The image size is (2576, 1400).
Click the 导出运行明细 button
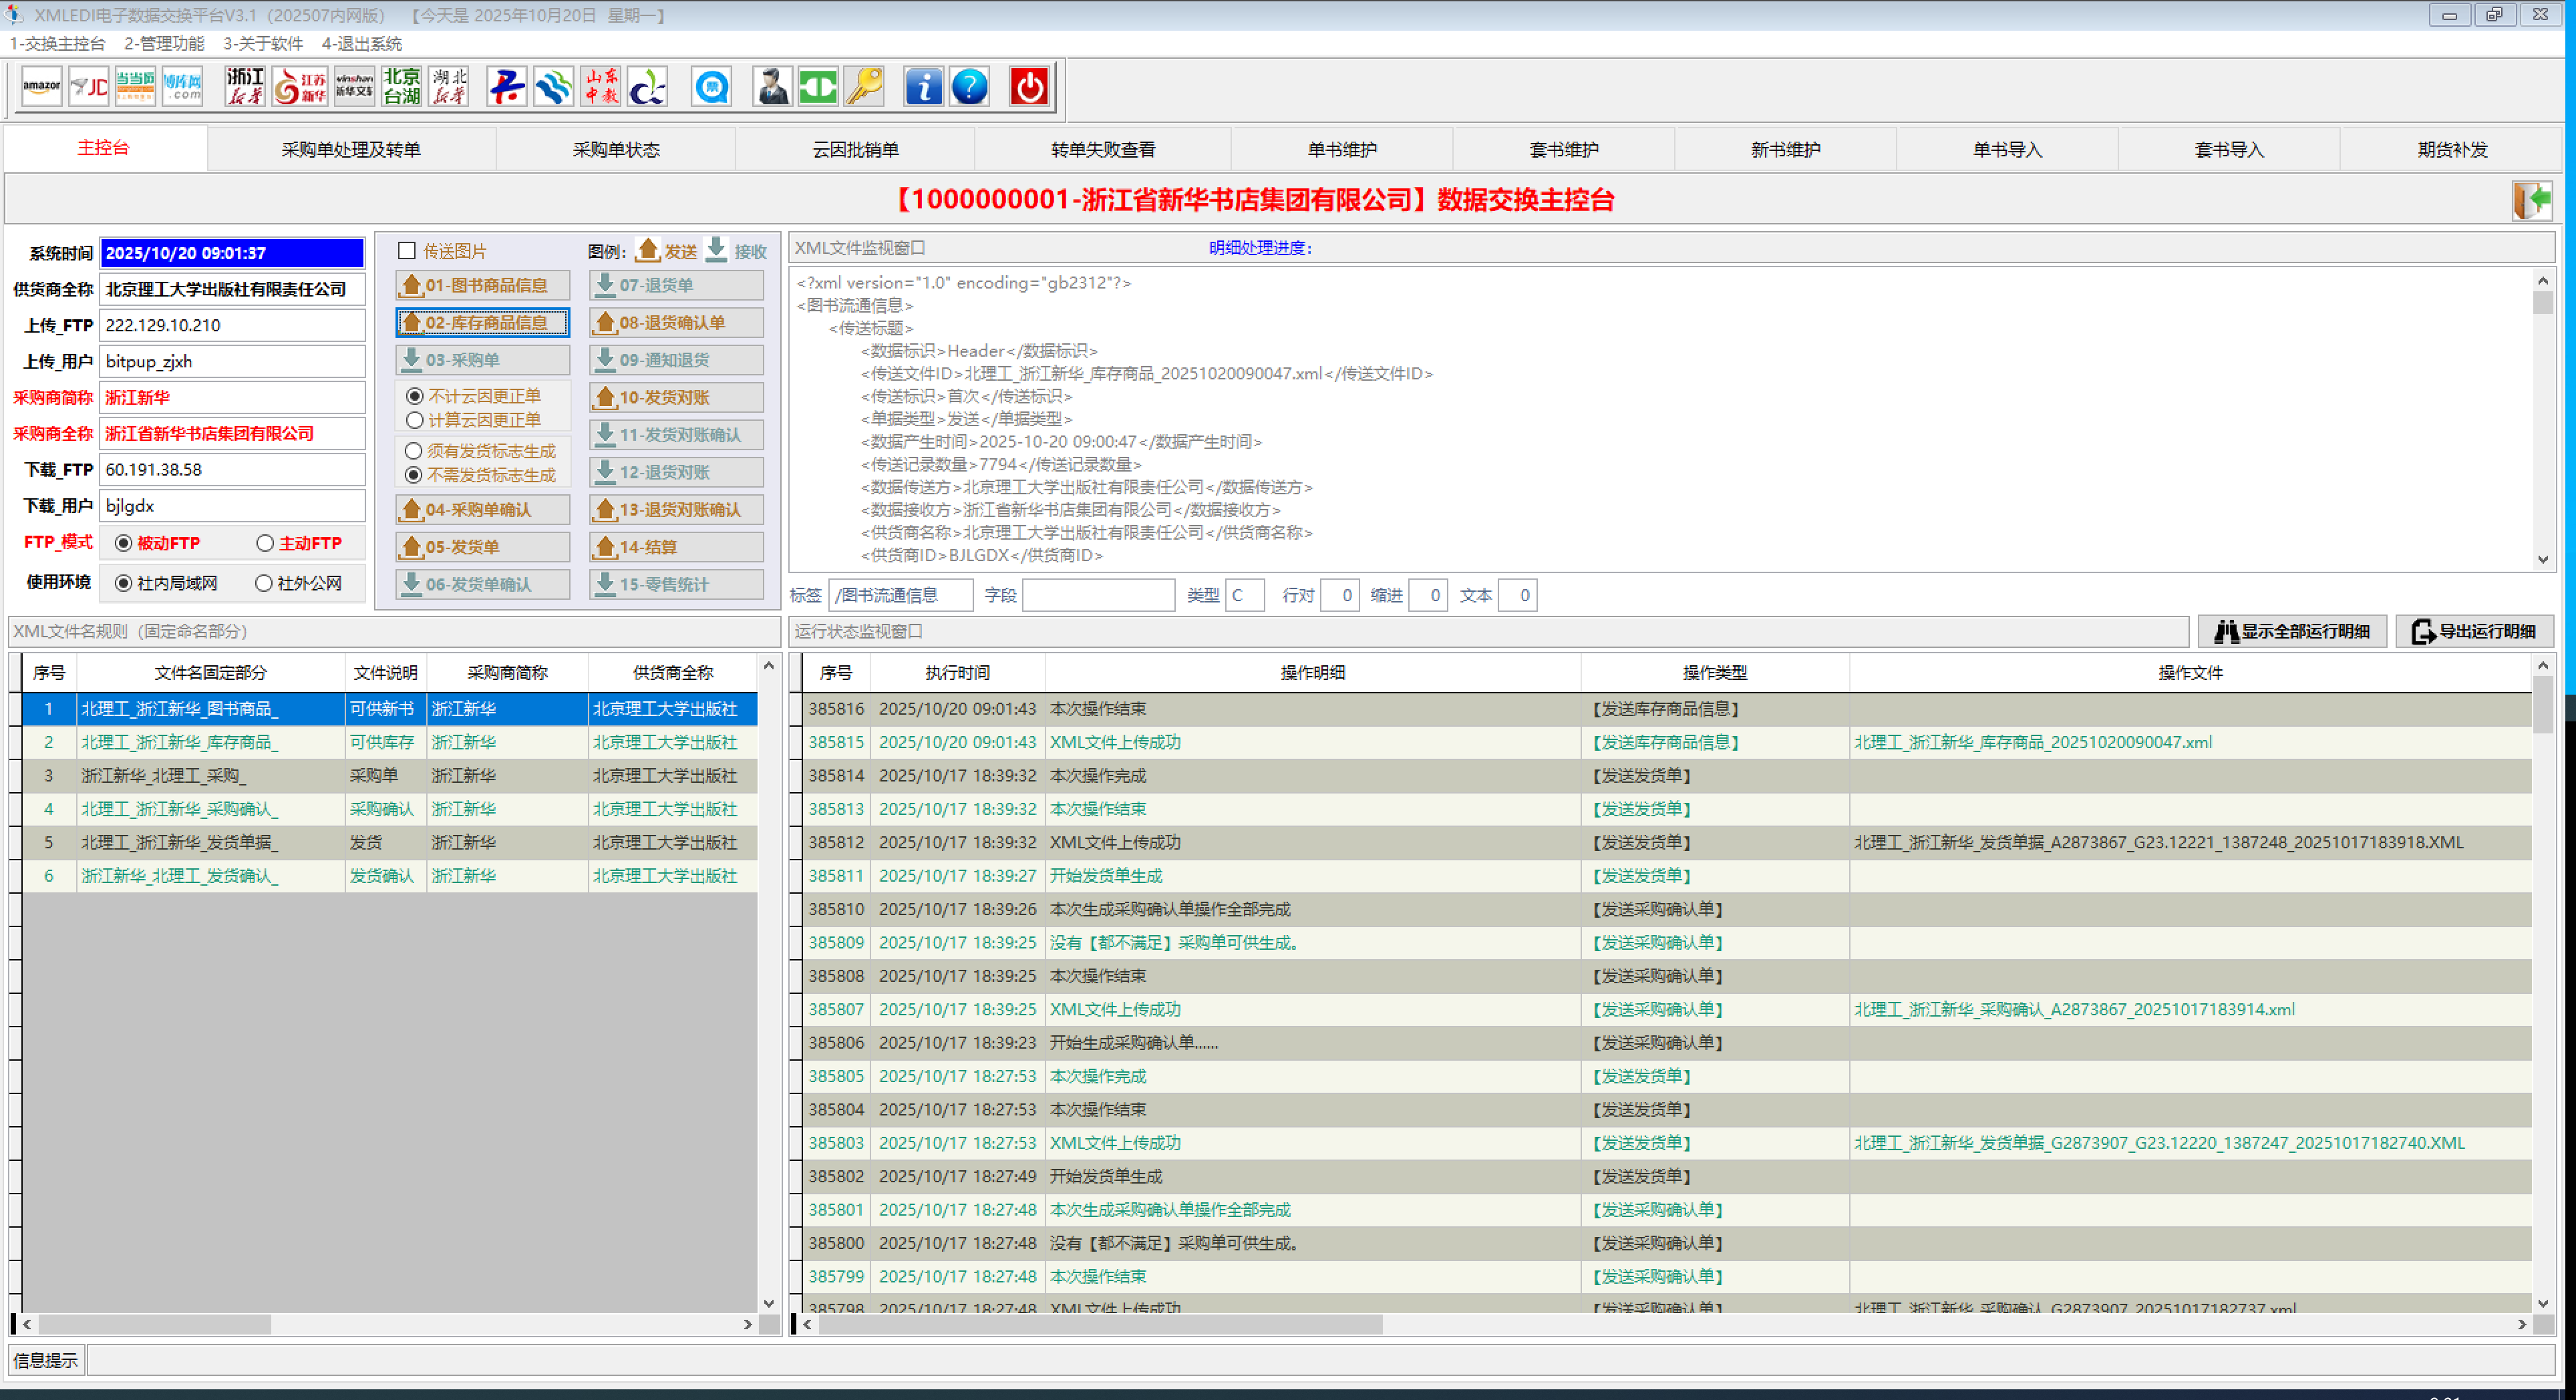point(2474,631)
